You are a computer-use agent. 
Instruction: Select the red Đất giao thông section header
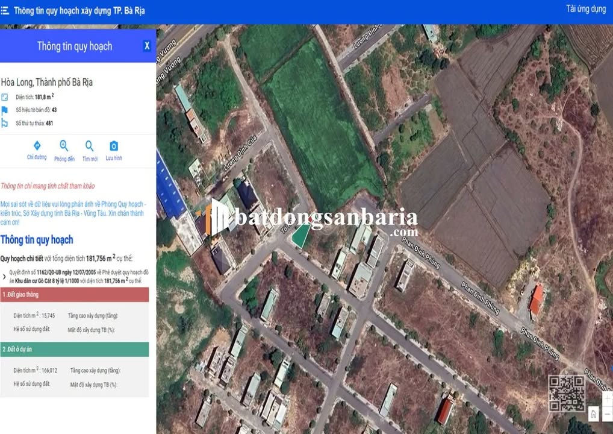tap(75, 295)
